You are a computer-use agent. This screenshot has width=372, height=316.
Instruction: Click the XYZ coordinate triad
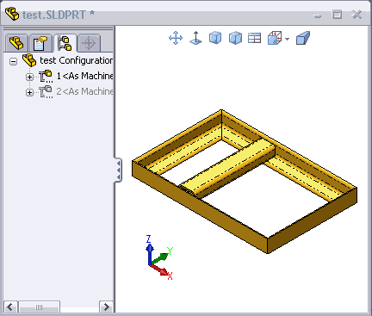159,257
